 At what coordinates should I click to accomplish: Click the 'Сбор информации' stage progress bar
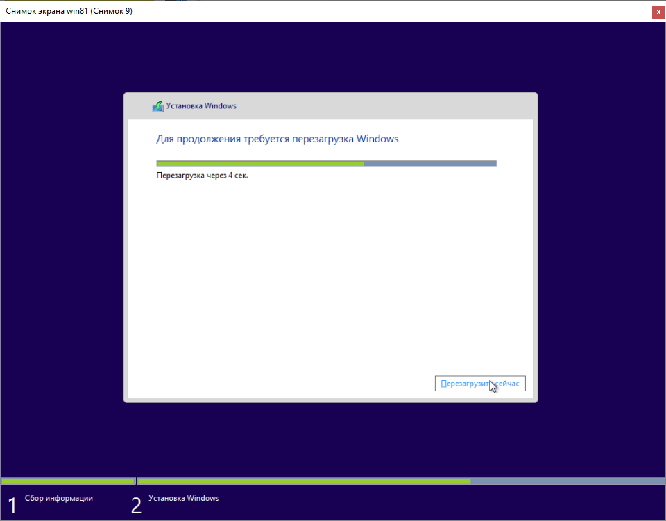click(68, 481)
